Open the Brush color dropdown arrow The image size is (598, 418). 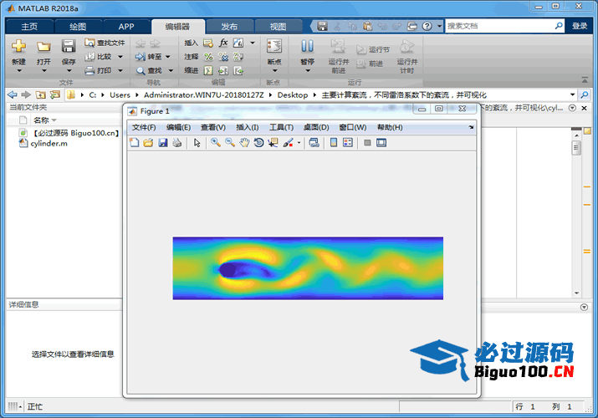299,143
